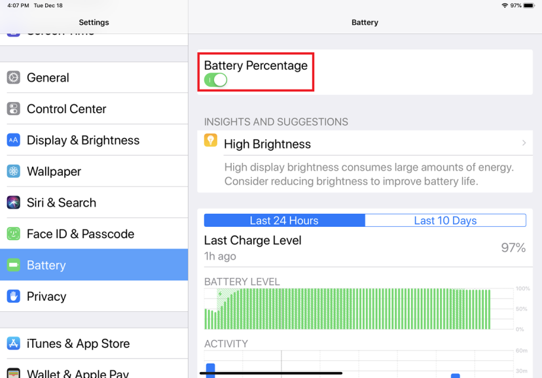Image resolution: width=542 pixels, height=378 pixels.
Task: Turn off the Battery Percentage switch
Action: 215,80
